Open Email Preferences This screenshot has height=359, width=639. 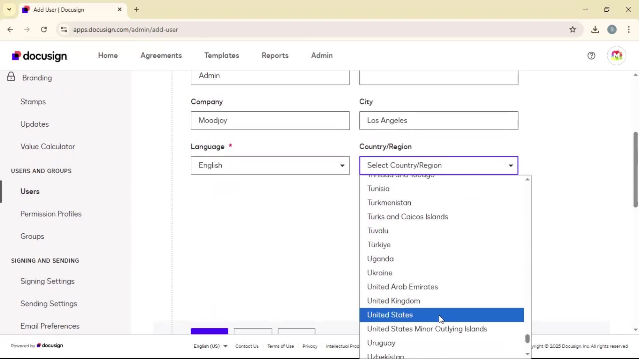tap(50, 326)
